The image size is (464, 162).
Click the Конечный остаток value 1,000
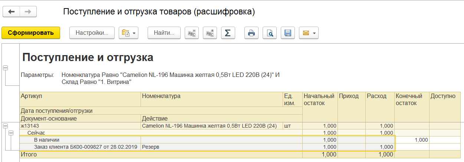pos(420,140)
